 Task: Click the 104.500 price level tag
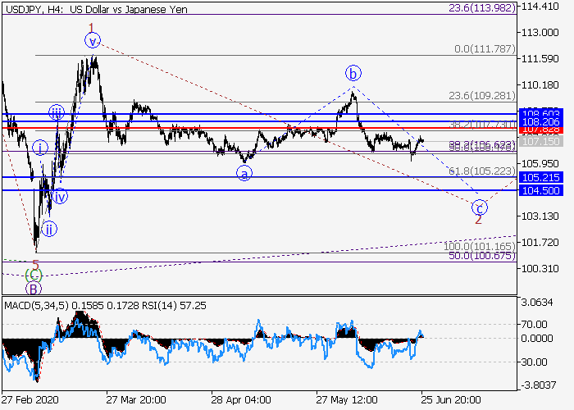(540, 190)
